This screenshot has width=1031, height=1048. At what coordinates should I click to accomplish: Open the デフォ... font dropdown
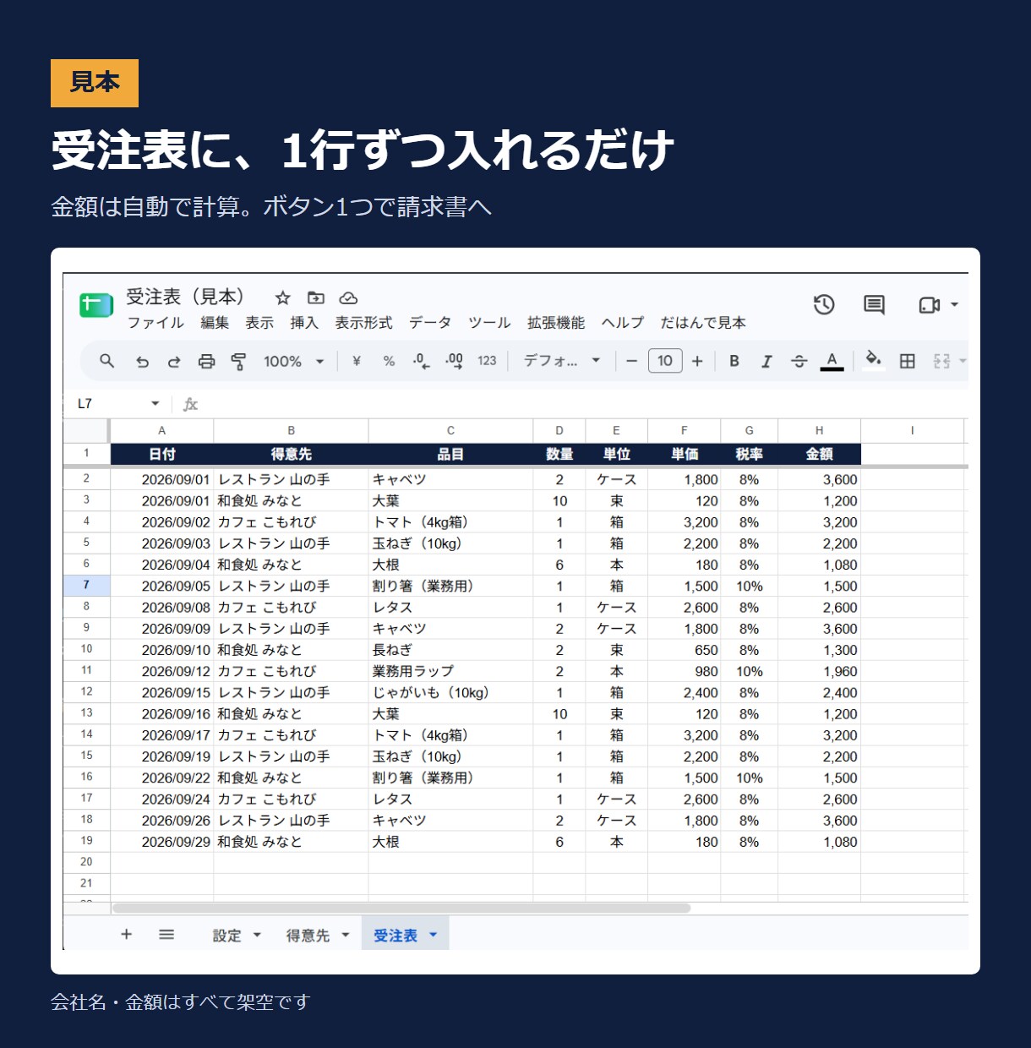(x=561, y=361)
